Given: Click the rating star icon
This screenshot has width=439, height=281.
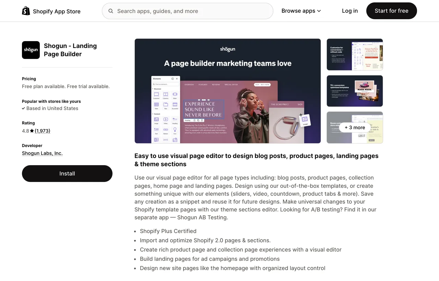Looking at the screenshot, I should click(32, 131).
